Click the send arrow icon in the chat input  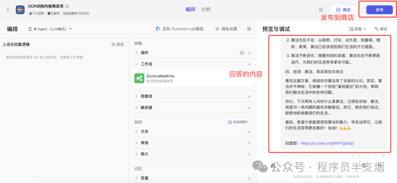click(380, 165)
